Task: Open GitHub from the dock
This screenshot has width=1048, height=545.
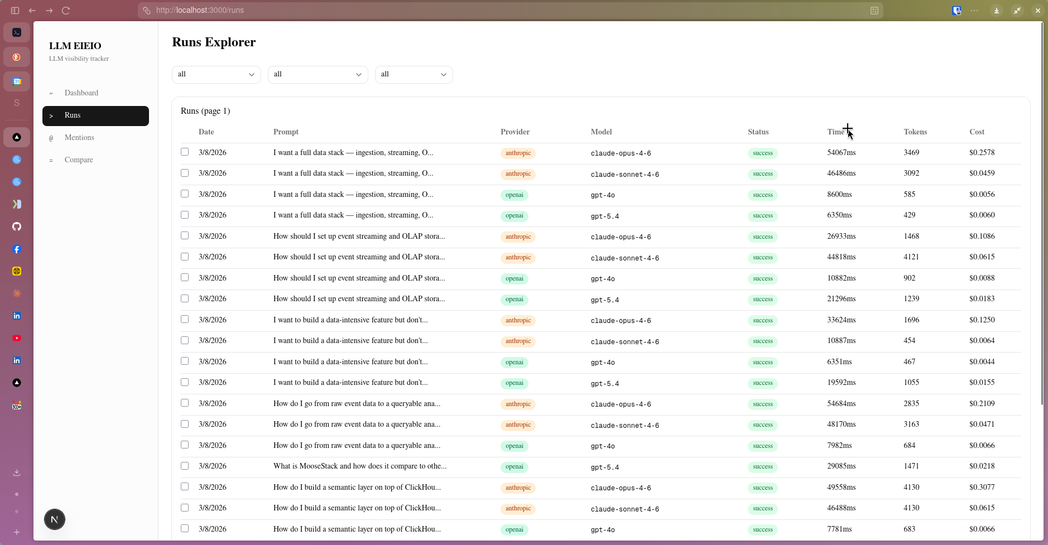Action: pyautogui.click(x=16, y=226)
